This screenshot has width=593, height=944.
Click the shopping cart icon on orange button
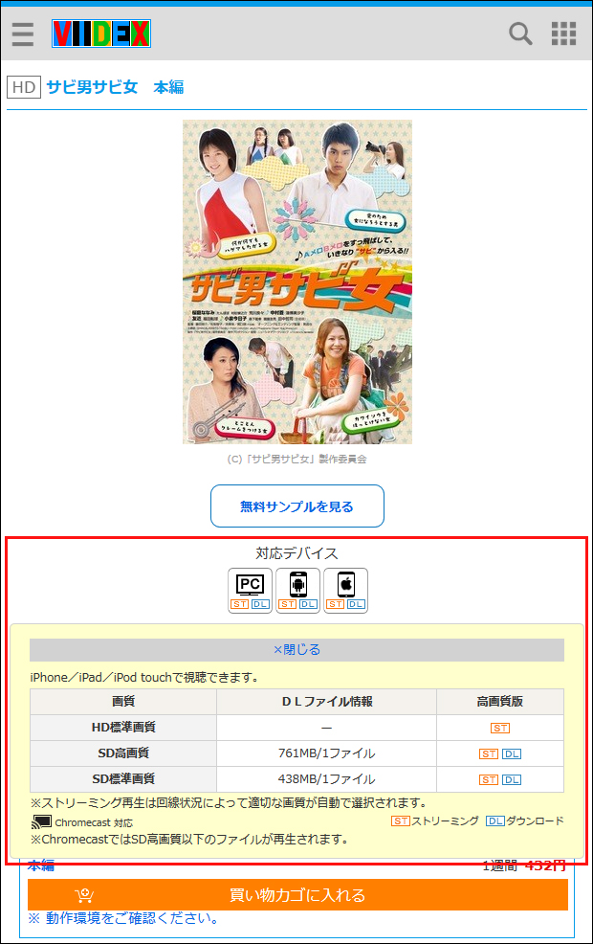84,895
